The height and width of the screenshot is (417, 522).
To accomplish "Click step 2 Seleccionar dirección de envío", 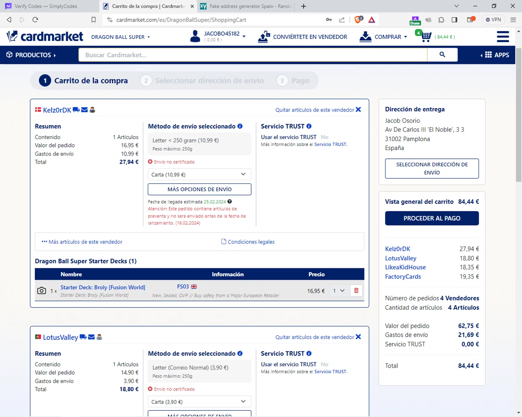I will pos(202,81).
